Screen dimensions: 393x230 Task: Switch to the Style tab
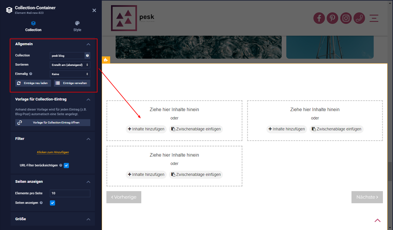pos(77,26)
